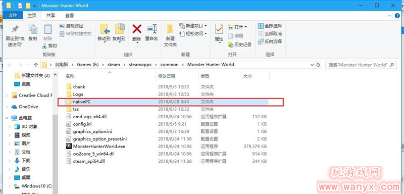Refresh the current folder view

pos(318,65)
